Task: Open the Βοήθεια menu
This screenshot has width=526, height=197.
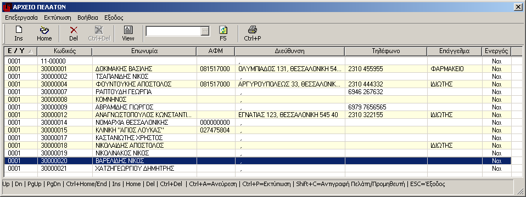Action: tap(87, 18)
